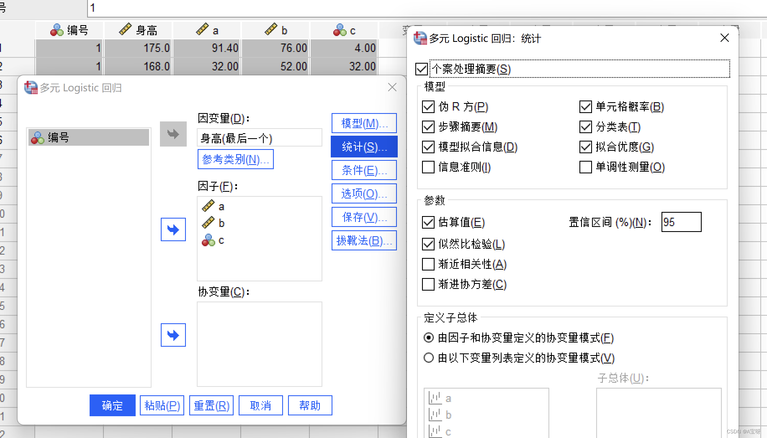
Task: Click the blue arrow beside 因子 list
Action: [x=173, y=229]
